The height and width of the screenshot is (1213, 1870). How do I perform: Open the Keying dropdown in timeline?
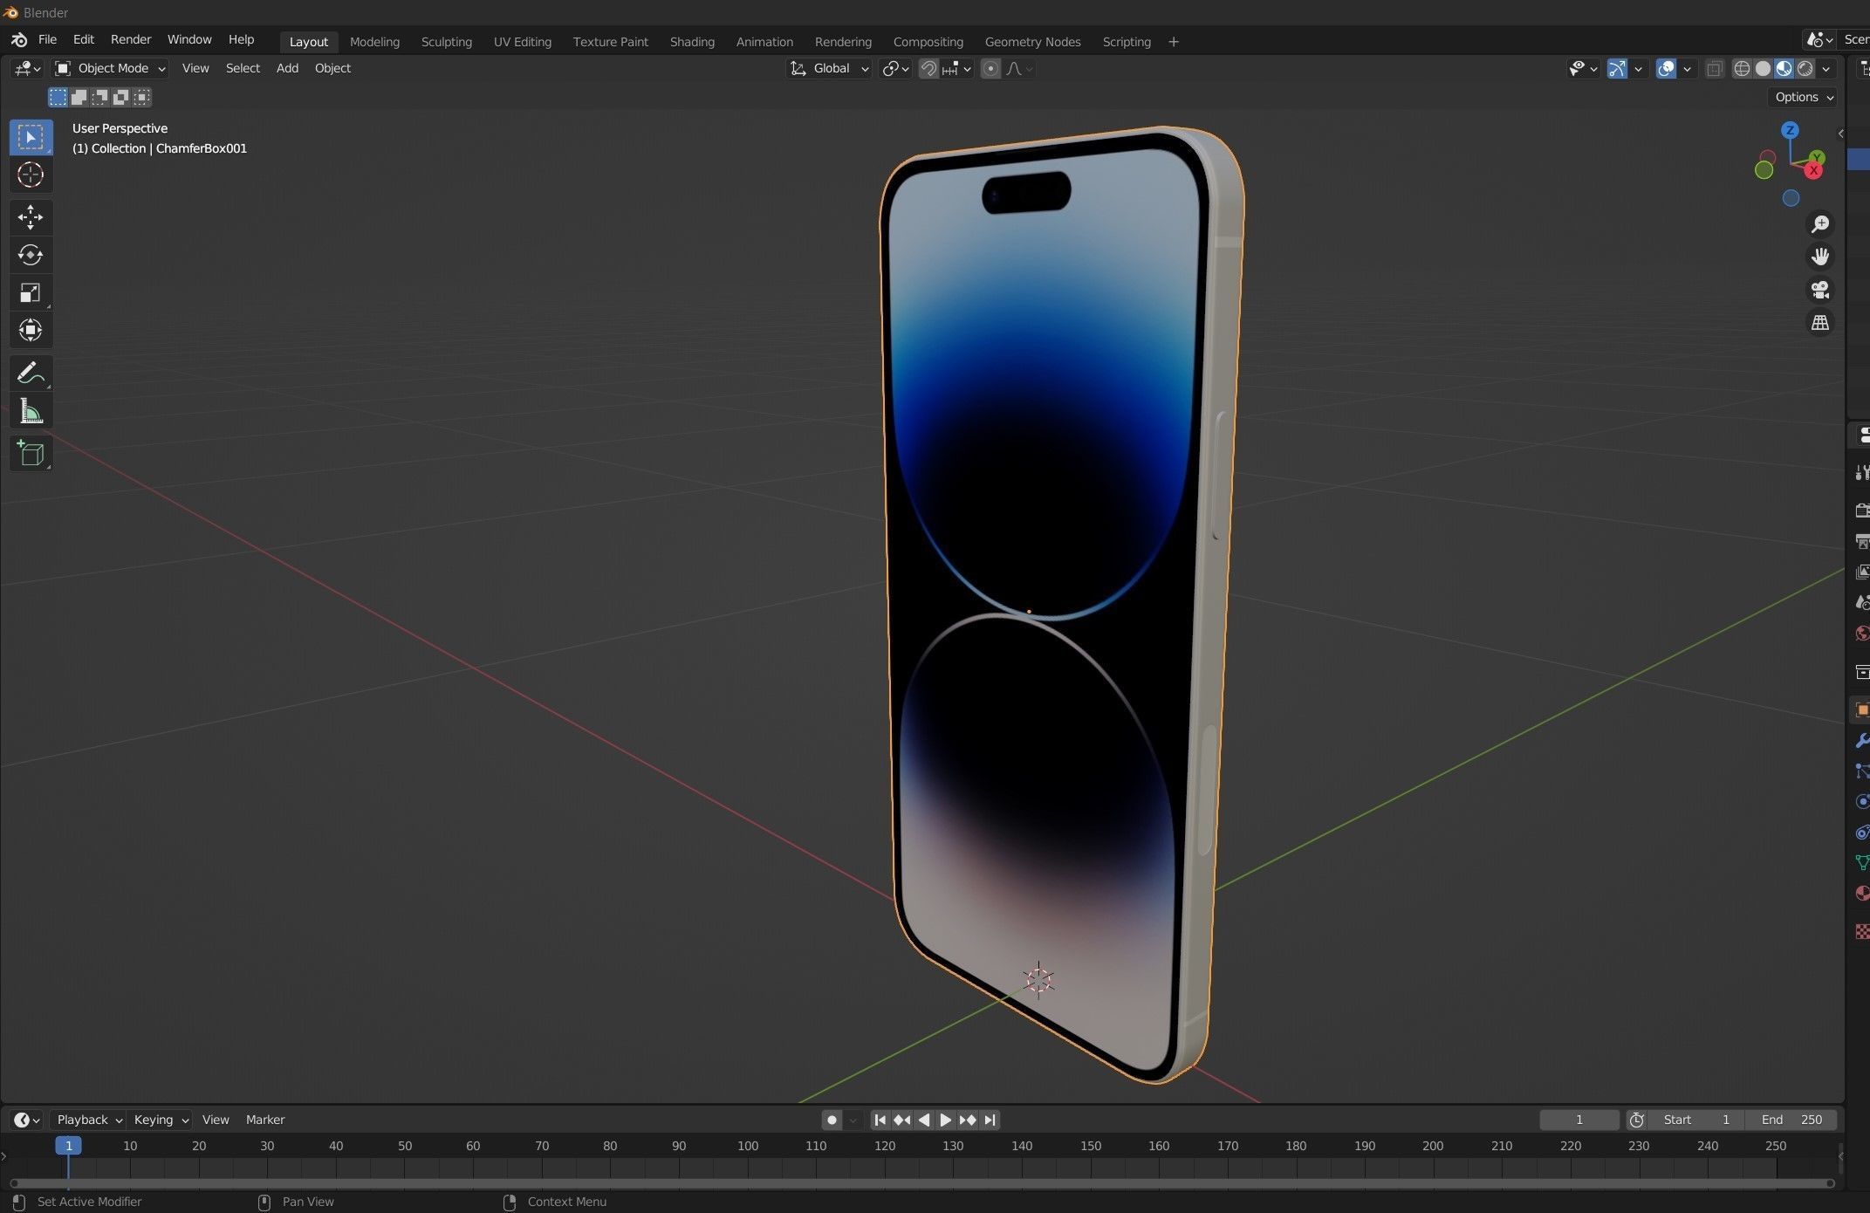tap(161, 1120)
